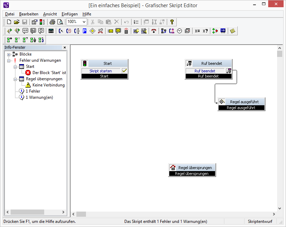Image resolution: width=286 pixels, height=227 pixels.
Task: Click the print icon in the toolbar
Action: (52, 22)
